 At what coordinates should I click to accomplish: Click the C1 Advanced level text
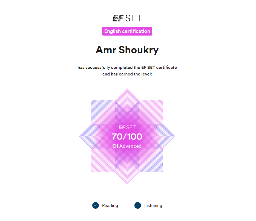click(127, 146)
